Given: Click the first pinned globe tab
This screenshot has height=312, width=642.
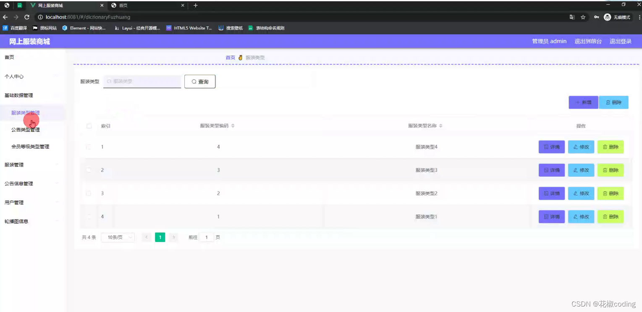Looking at the screenshot, I should coord(7,5).
